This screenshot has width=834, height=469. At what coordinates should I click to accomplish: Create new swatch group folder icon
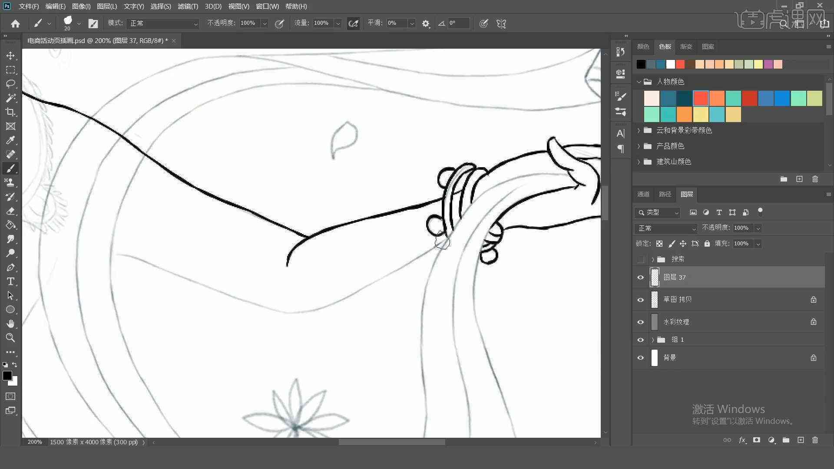pos(784,179)
